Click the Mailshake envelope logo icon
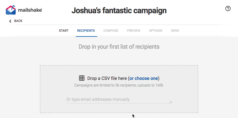 coord(11,10)
